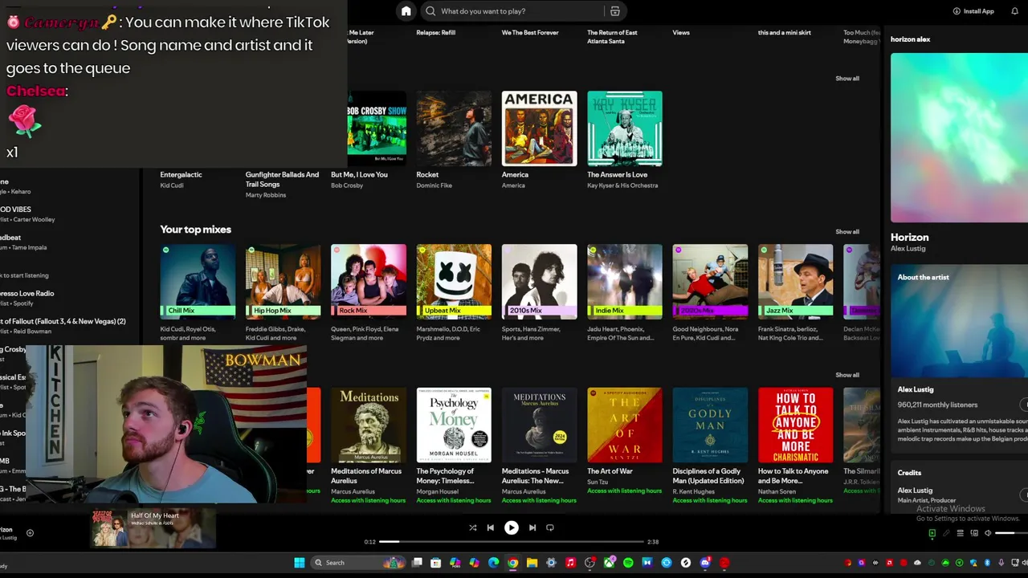Open Meditations of Marcus Aurelius audiobook
The width and height of the screenshot is (1028, 578).
[x=369, y=425]
